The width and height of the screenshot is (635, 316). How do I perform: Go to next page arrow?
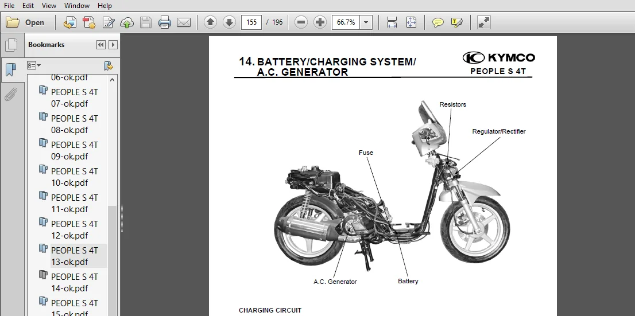[x=229, y=22]
